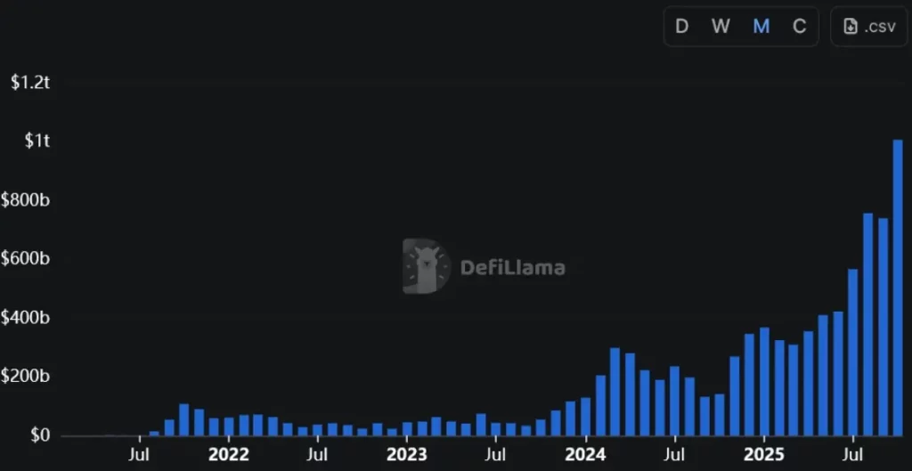Click the $0 axis label
This screenshot has height=471, width=912.
(40, 435)
